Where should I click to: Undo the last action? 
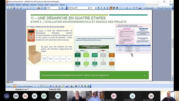pyautogui.click(x=33, y=8)
